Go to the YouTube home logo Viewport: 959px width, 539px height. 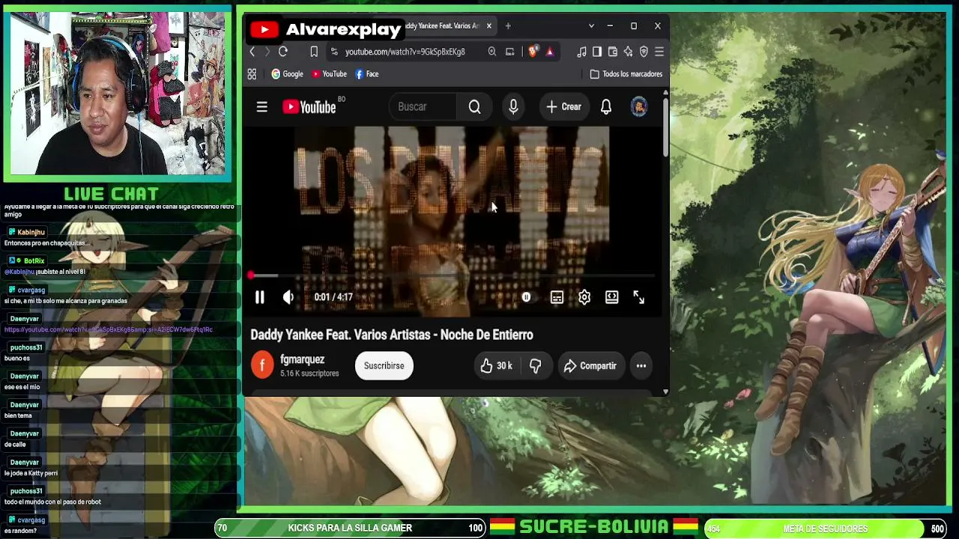tap(309, 107)
